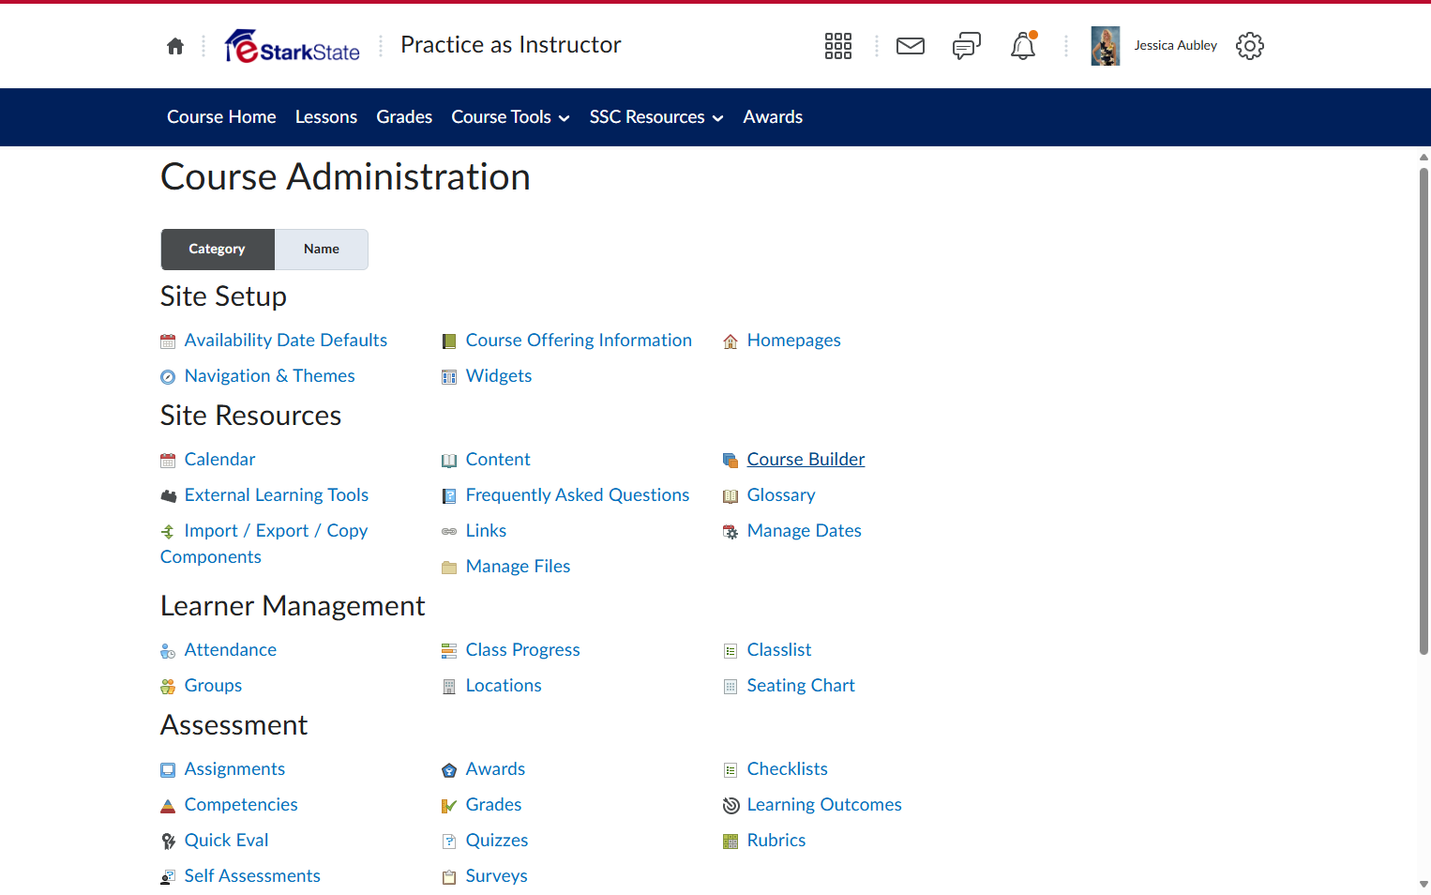Open the Manage Dates link
The image size is (1431, 895).
(805, 531)
